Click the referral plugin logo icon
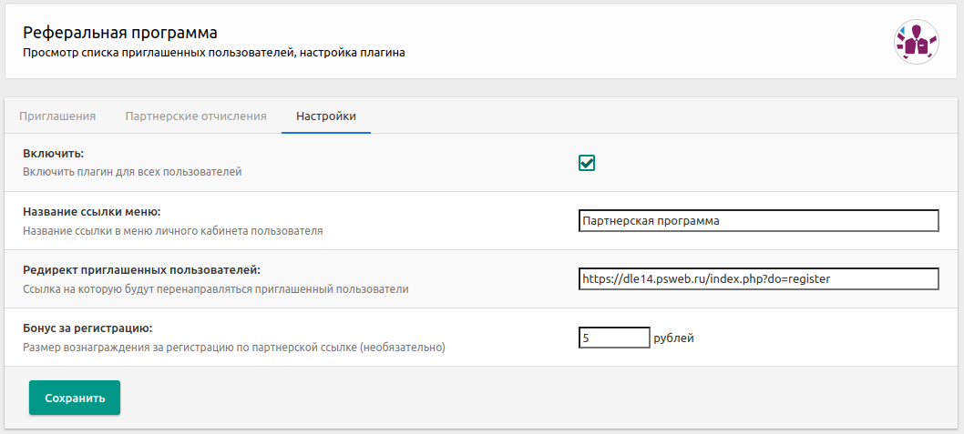964x434 pixels. (x=916, y=41)
